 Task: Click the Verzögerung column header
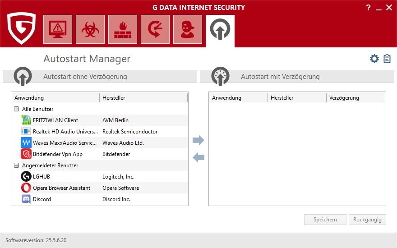pos(355,98)
